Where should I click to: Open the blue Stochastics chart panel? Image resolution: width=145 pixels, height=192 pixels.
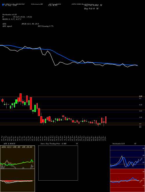click(127, 157)
